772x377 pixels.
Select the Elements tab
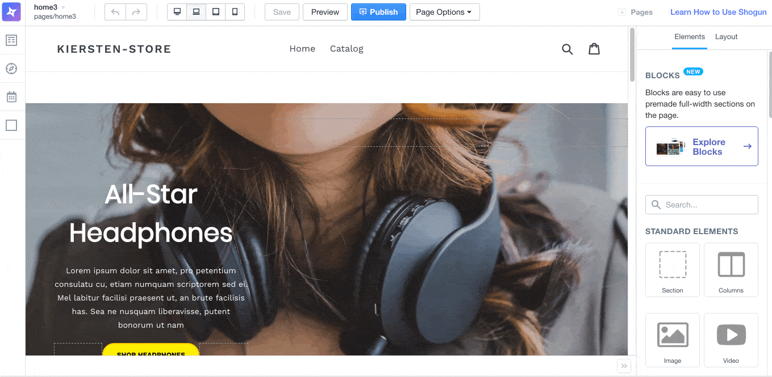click(689, 37)
